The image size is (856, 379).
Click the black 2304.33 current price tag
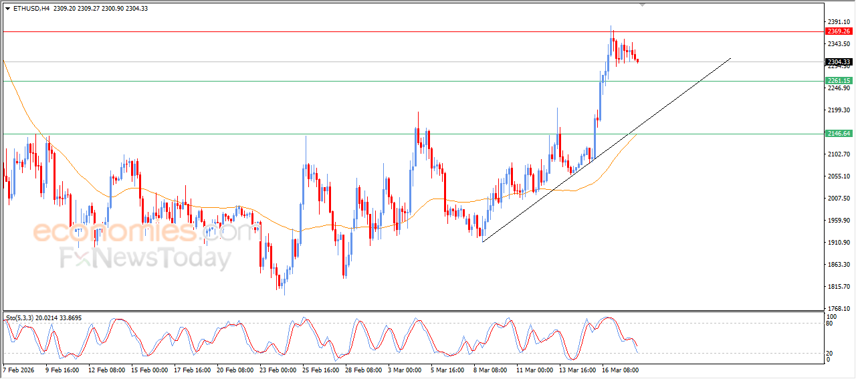(838, 62)
